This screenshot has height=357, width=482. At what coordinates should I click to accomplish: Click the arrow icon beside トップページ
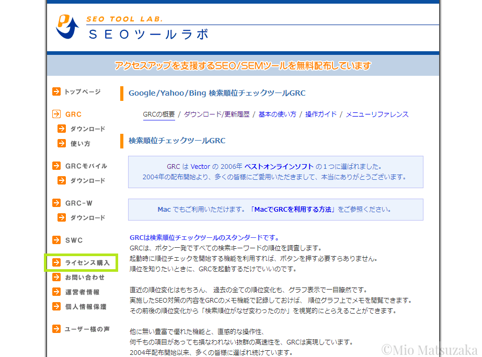(56, 91)
